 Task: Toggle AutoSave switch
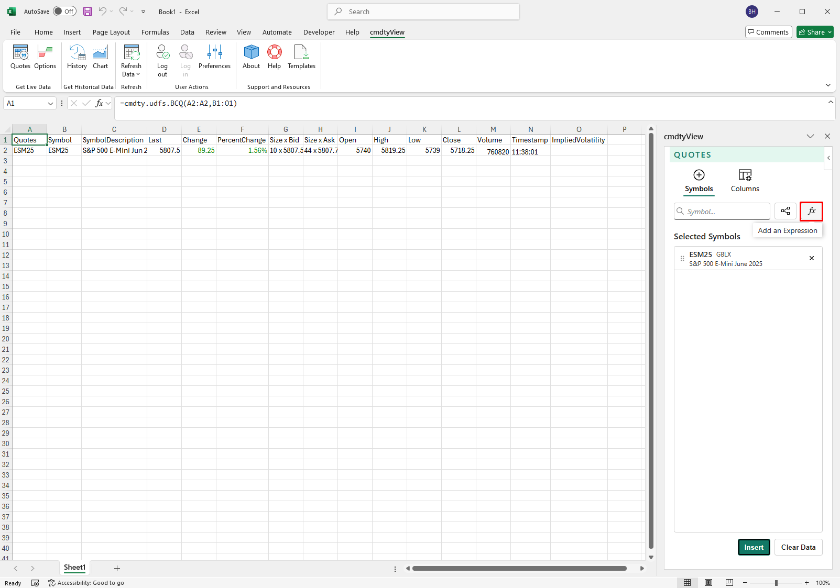[x=64, y=12]
